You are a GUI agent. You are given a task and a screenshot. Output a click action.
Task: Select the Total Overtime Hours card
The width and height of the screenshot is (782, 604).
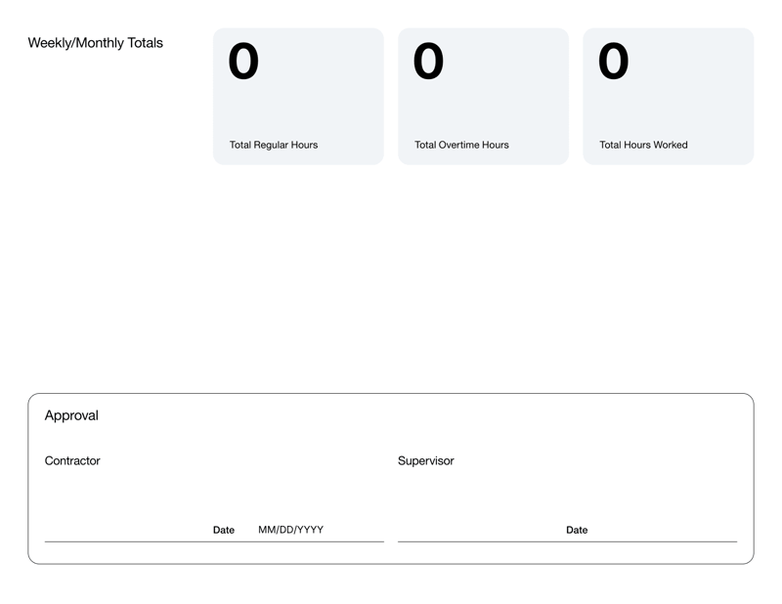[x=483, y=96]
